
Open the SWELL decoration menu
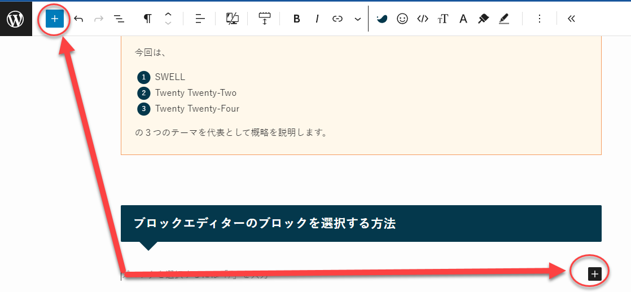(x=382, y=19)
